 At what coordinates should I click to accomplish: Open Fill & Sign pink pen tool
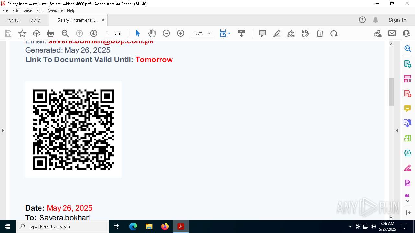tap(408, 168)
